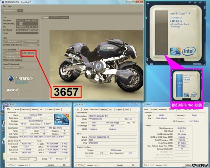Open Caches tab in middle CPU-Z window
This screenshot has width=210, height=168.
pos(85,110)
